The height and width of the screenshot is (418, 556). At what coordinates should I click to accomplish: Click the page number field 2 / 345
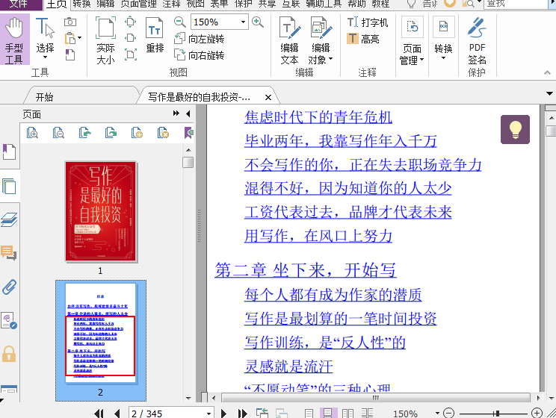click(x=171, y=413)
